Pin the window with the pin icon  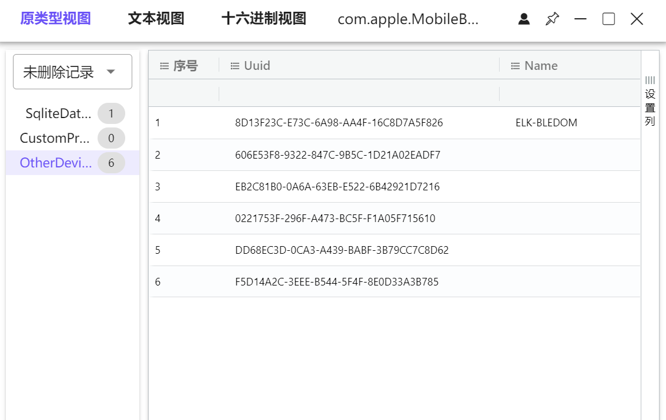[552, 19]
